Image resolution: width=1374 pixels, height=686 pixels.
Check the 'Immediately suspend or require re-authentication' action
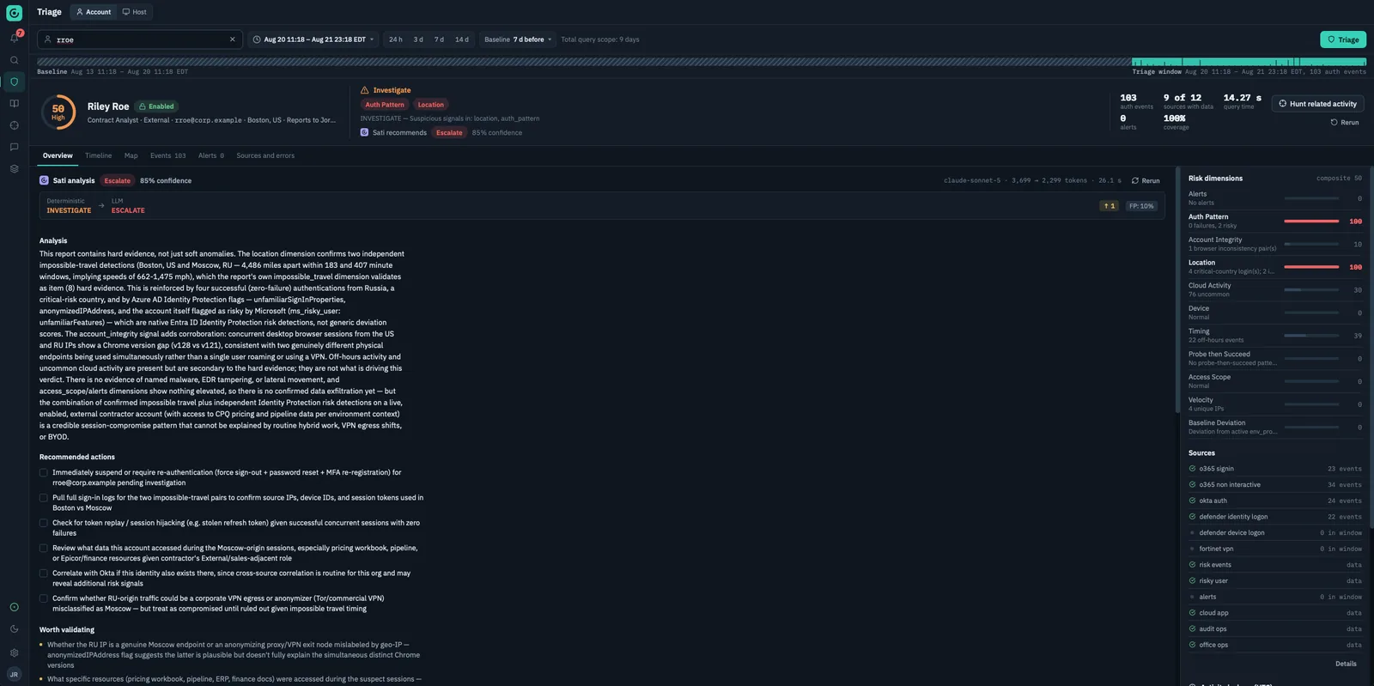click(44, 472)
